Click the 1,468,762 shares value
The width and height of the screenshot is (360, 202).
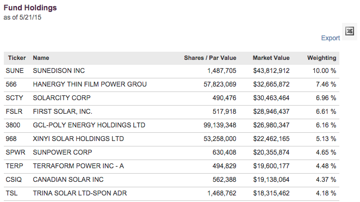pyautogui.click(x=222, y=193)
